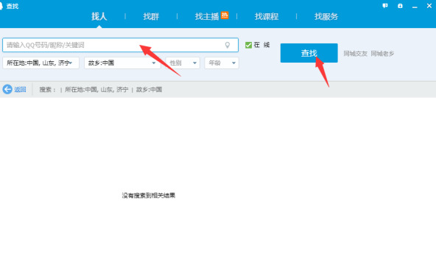
Task: Expand the 故乡:中国 hometown dropdown
Action: coord(122,63)
